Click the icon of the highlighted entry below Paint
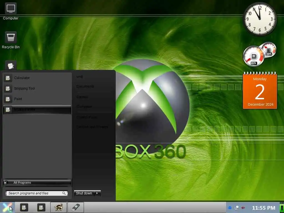The image size is (284, 213). 8,109
